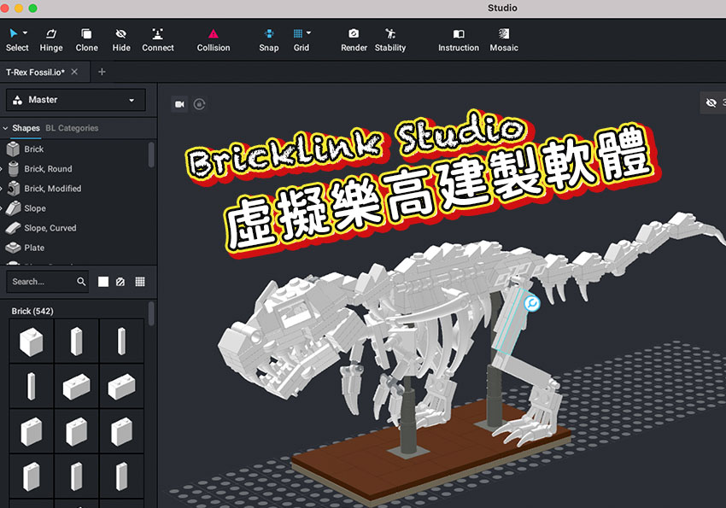Toggle hidden parts eye icon in viewport
Viewport: 726px width, 508px height.
(711, 102)
